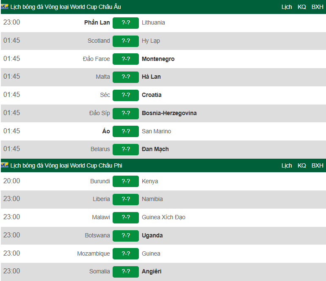Click score button for Malta vs Hà Lan
The height and width of the screenshot is (281, 326).
click(x=126, y=77)
